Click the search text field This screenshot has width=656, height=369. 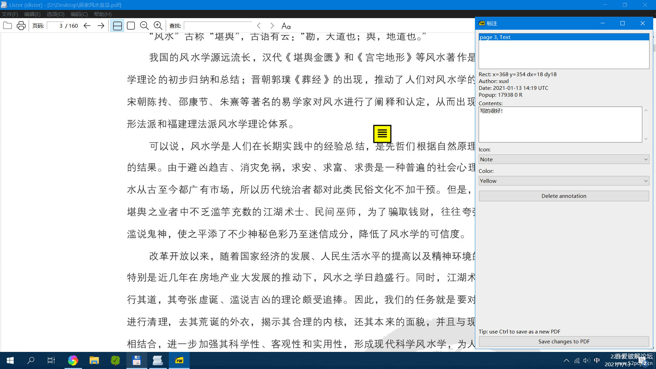(x=218, y=26)
